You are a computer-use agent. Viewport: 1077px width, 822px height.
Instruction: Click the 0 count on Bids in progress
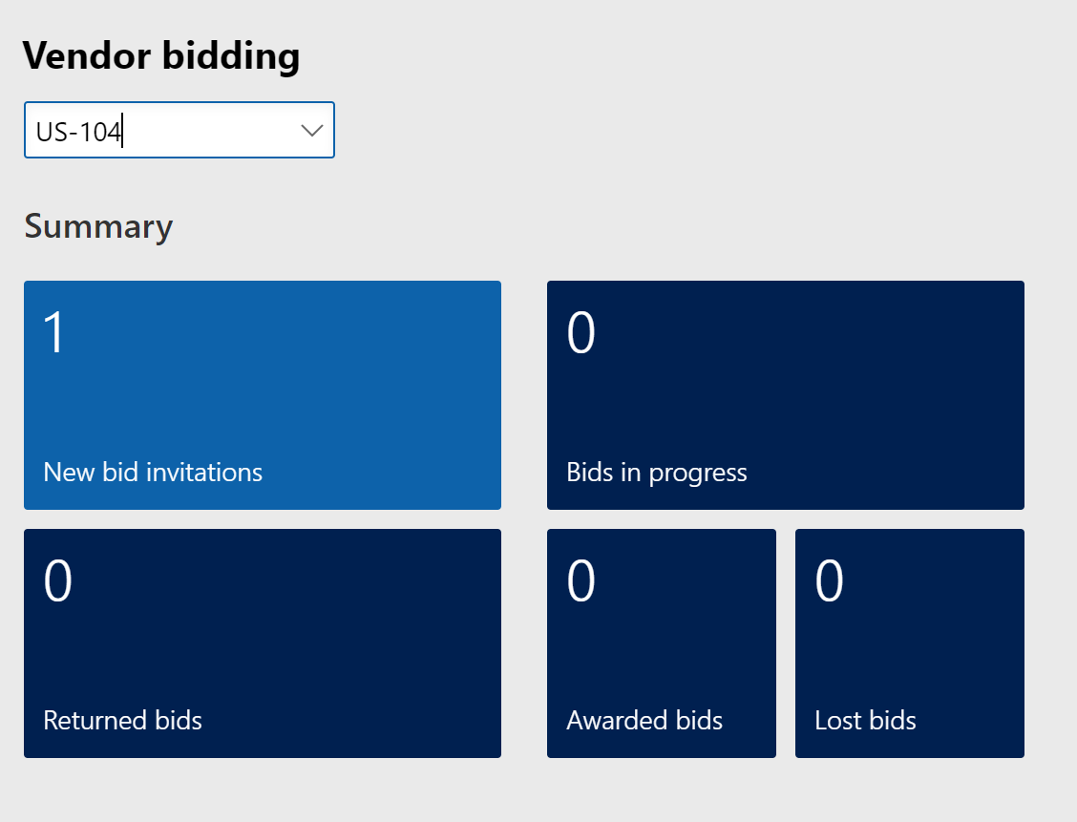tap(581, 333)
